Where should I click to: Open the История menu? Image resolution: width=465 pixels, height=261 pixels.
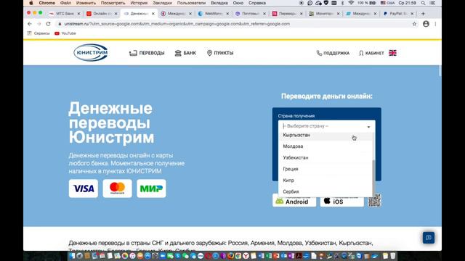[x=139, y=3]
